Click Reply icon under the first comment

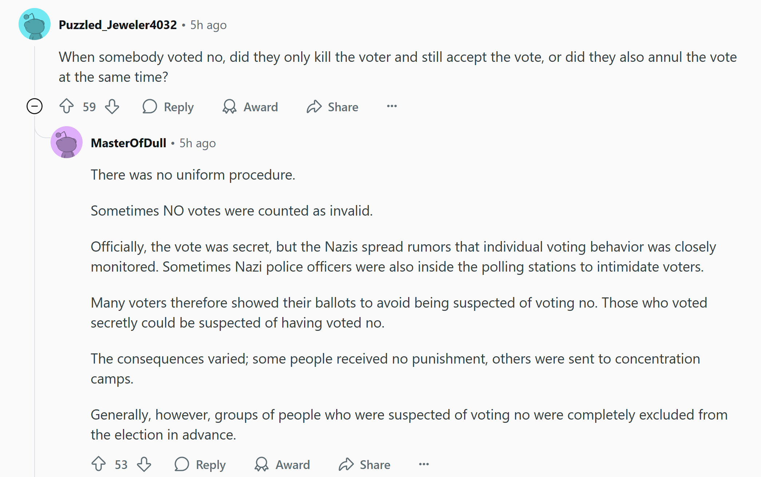[150, 107]
